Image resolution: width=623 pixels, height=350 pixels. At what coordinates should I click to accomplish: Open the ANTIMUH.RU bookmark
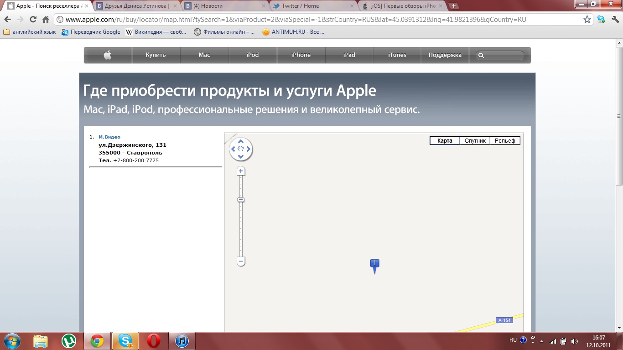pyautogui.click(x=293, y=32)
